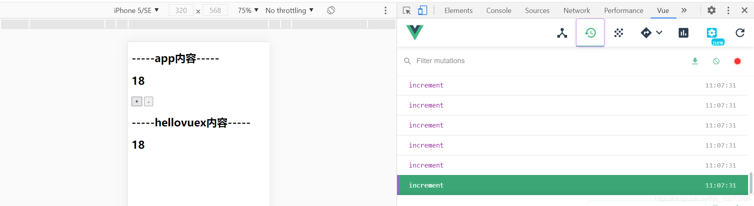The width and height of the screenshot is (754, 206).
Task: Click the + button under app content
Action: 137,102
